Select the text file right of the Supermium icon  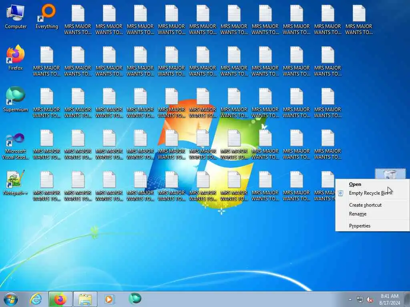pos(47,103)
